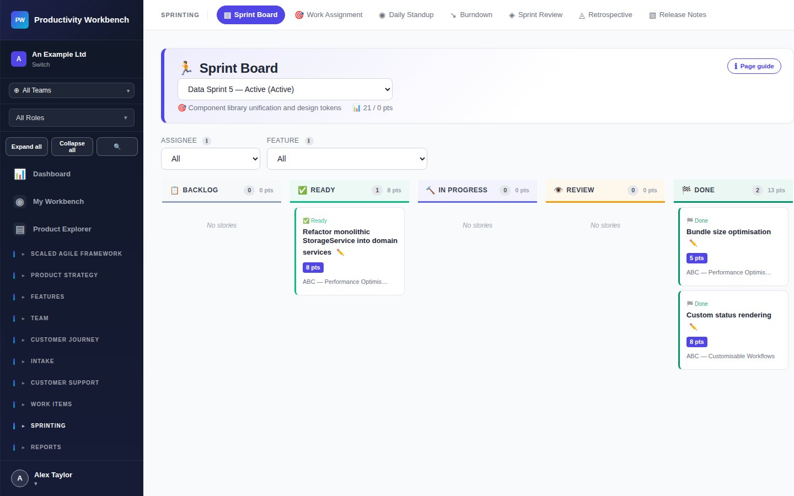Click the My Workbench circle icon

[x=20, y=202]
